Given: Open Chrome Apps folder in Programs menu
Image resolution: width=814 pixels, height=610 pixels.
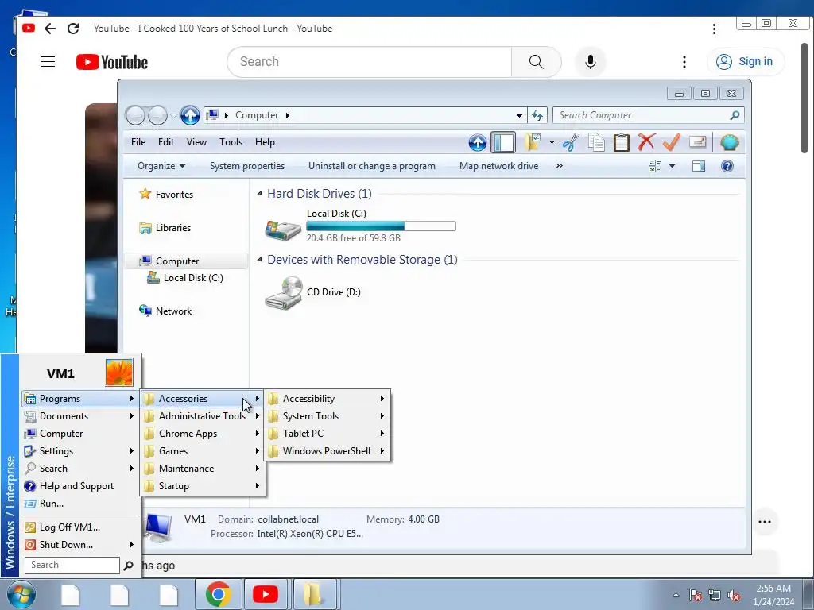Looking at the screenshot, I should tap(203, 434).
